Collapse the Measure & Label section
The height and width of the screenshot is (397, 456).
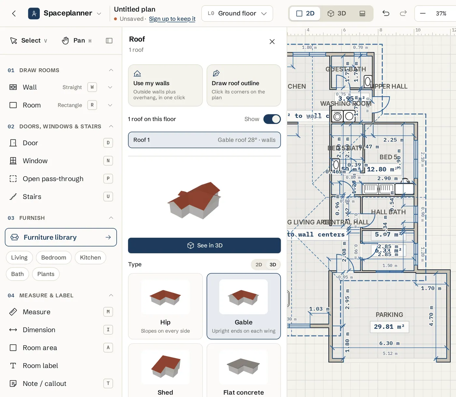[x=111, y=295]
